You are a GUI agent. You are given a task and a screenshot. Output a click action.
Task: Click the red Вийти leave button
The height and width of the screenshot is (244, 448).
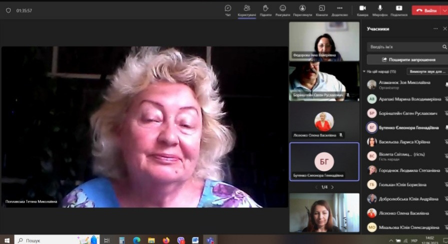[426, 10]
